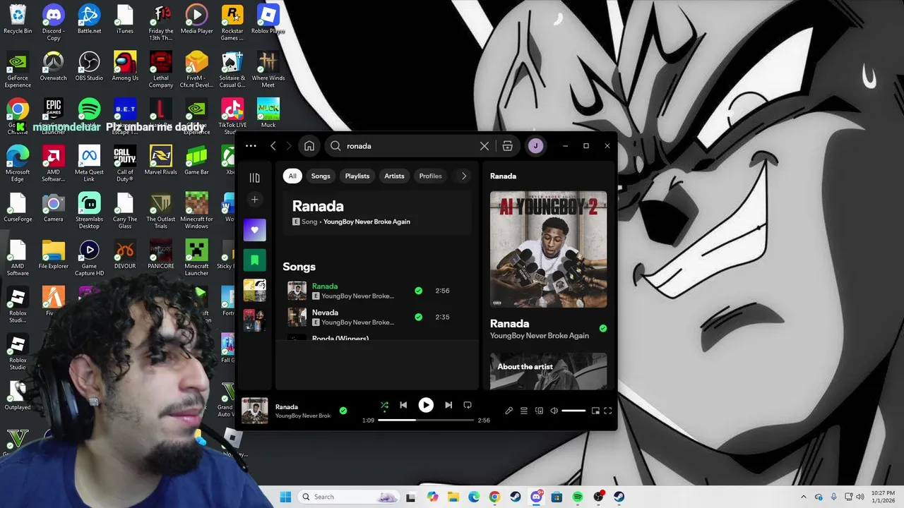The width and height of the screenshot is (904, 508).
Task: Select Lethal Company desktop icon
Action: pyautogui.click(x=161, y=69)
